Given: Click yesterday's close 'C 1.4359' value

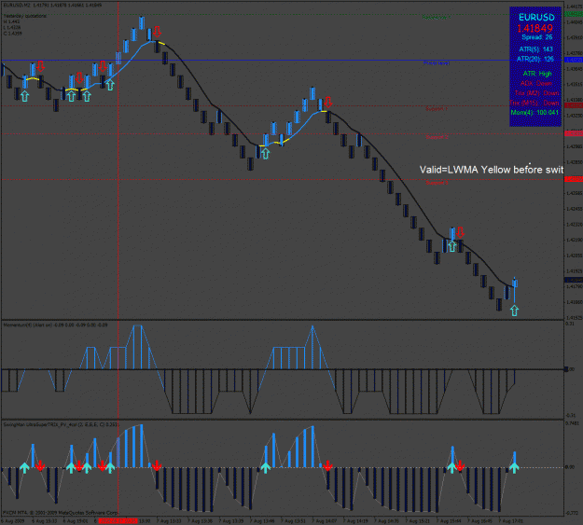Looking at the screenshot, I should coord(13,34).
